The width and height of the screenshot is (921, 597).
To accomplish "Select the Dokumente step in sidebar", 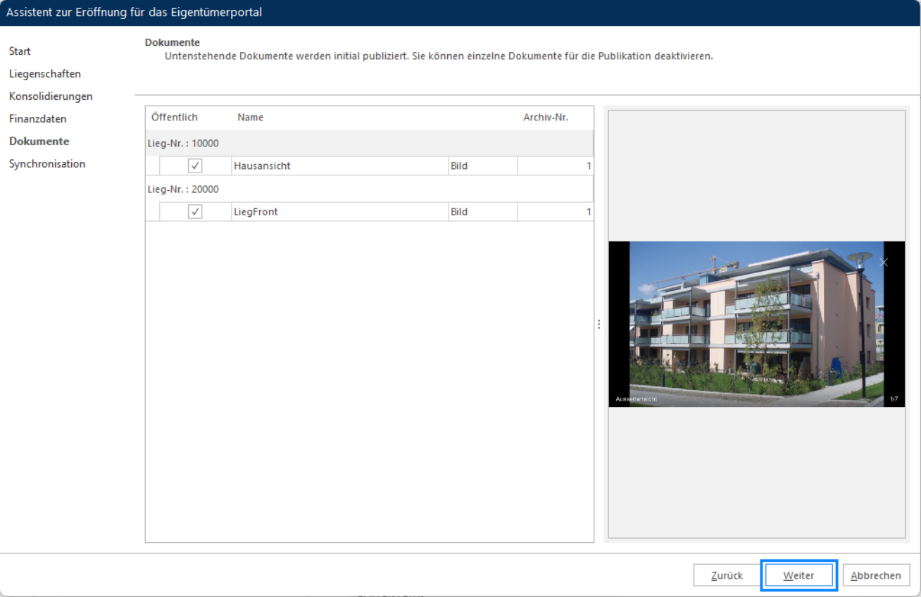I will click(x=39, y=142).
